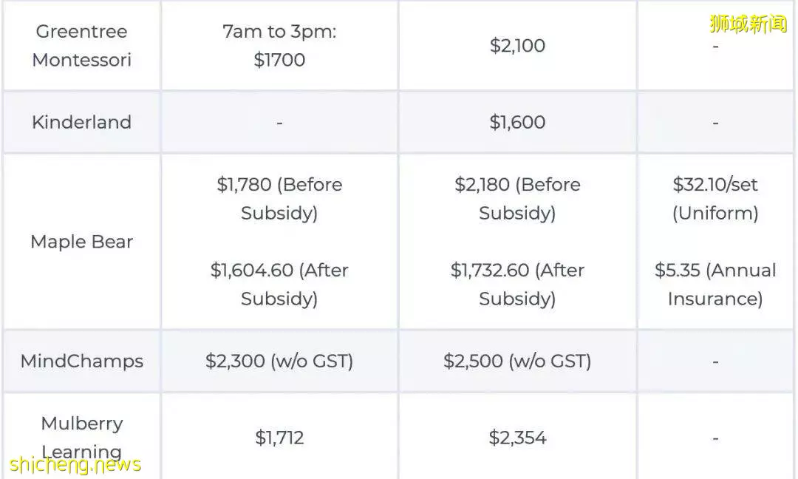This screenshot has width=798, height=479.
Task: Click the $2,300 (w/o GST) cell
Action: 279,361
